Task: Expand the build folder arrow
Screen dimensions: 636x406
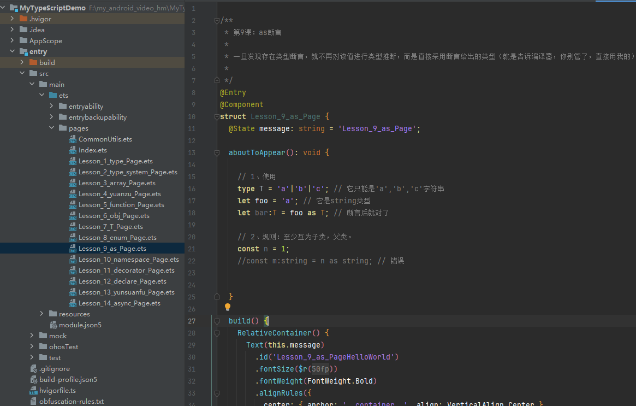Action: (22, 62)
